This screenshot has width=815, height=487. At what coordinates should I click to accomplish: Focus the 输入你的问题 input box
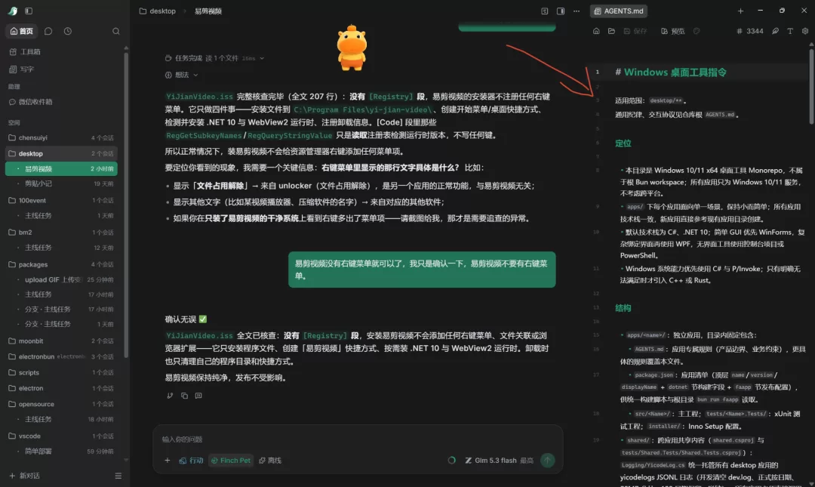358,439
